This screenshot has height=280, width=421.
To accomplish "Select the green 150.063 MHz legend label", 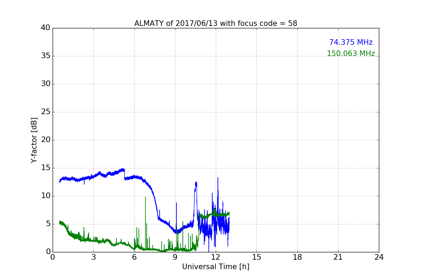I will [351, 54].
